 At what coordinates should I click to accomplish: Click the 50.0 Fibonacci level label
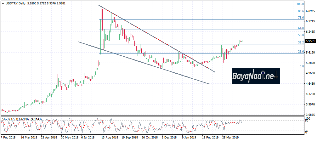coord(300,35)
